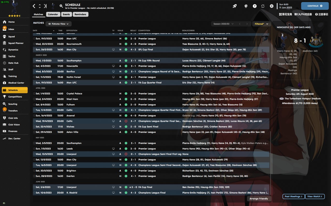Screen dimensions: 331x206
Task: Click the rocket quick-launch icon in top bar
Action: [x=235, y=6]
